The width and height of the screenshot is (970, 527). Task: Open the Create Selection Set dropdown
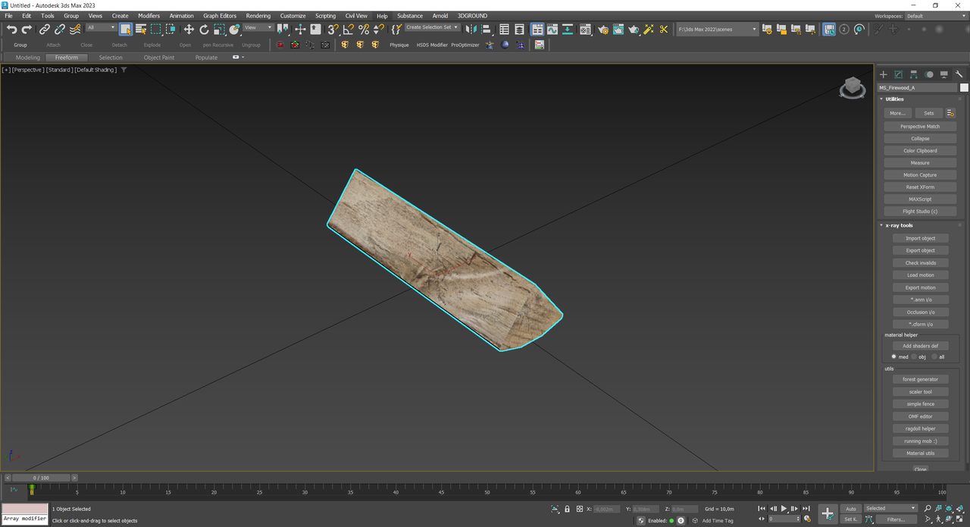point(432,27)
